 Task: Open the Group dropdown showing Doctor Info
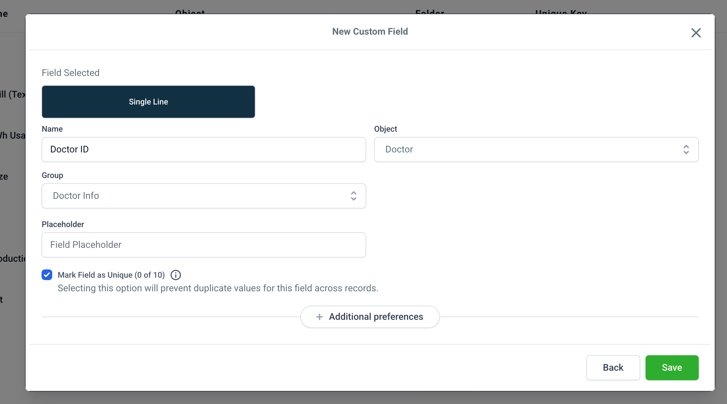[x=198, y=196]
